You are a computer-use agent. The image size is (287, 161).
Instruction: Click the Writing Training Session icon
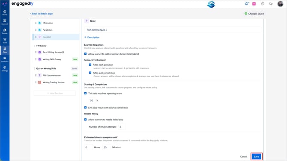tap(39, 82)
